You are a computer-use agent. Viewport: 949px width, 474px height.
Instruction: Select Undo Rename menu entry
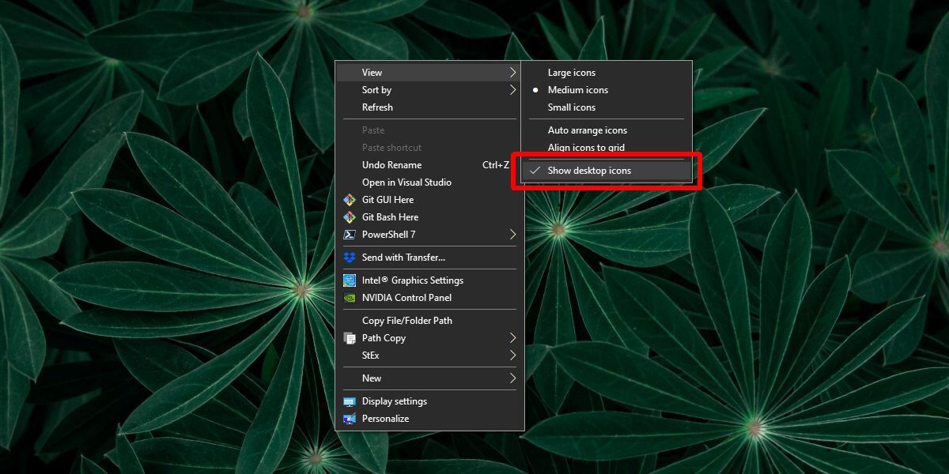391,165
